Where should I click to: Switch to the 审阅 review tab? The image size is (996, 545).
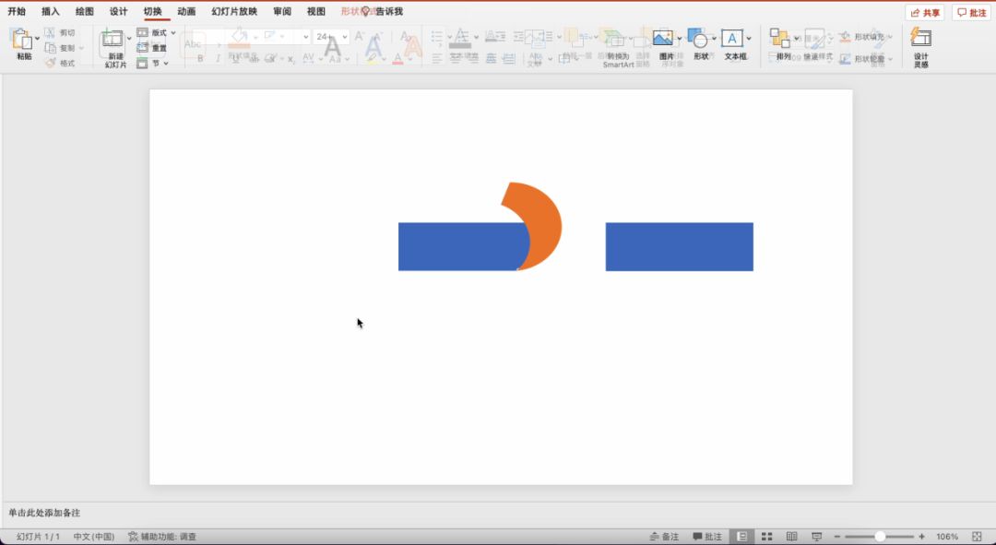[282, 11]
